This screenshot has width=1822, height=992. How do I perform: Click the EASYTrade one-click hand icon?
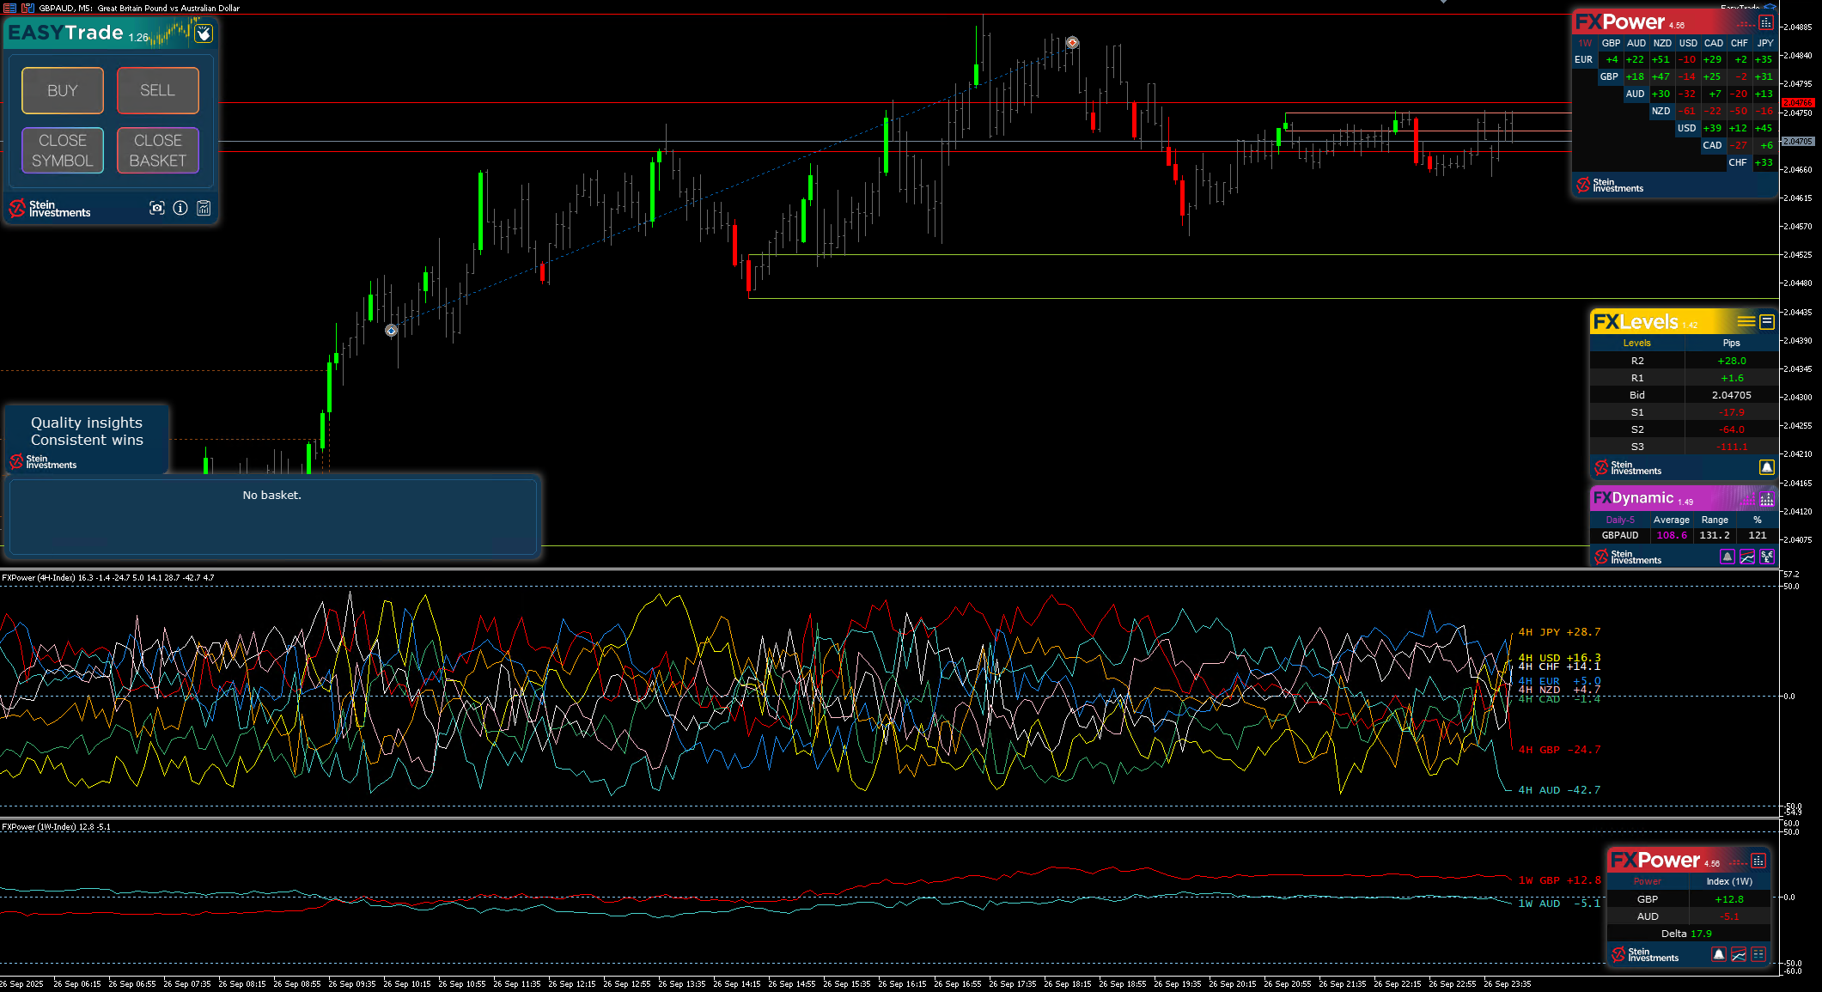tap(204, 33)
